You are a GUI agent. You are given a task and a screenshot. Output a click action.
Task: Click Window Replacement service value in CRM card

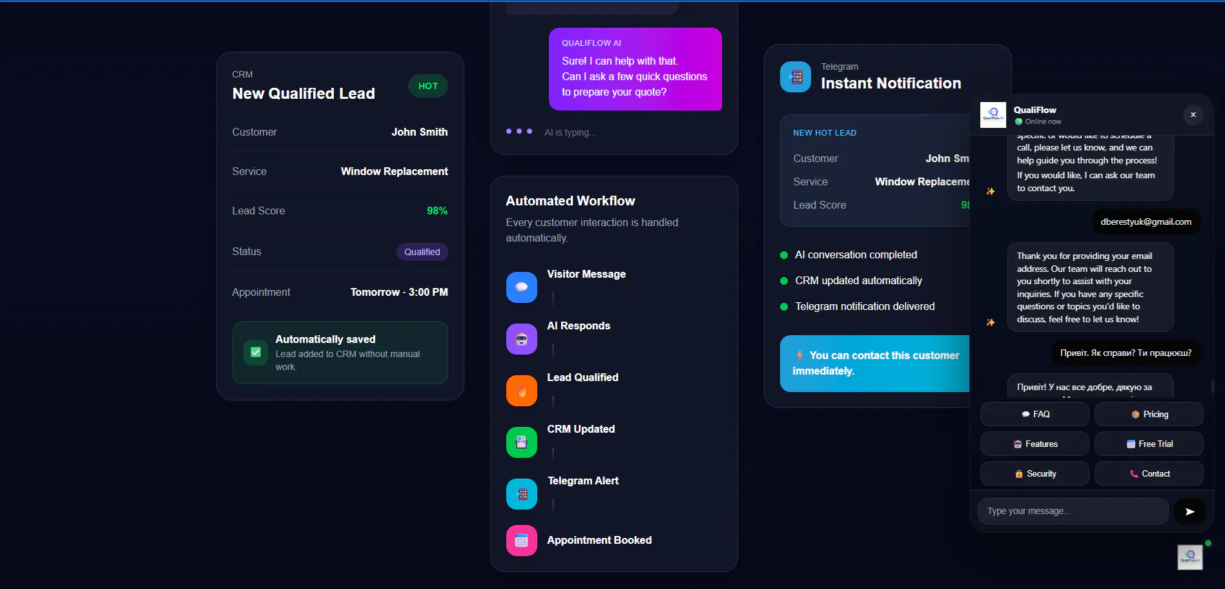click(x=395, y=171)
